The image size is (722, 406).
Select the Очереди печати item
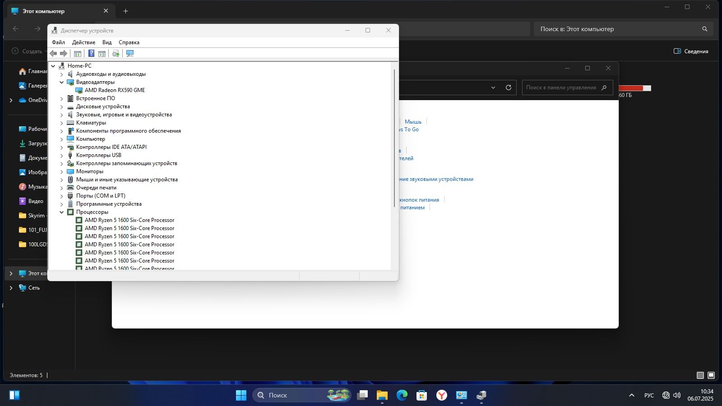96,188
